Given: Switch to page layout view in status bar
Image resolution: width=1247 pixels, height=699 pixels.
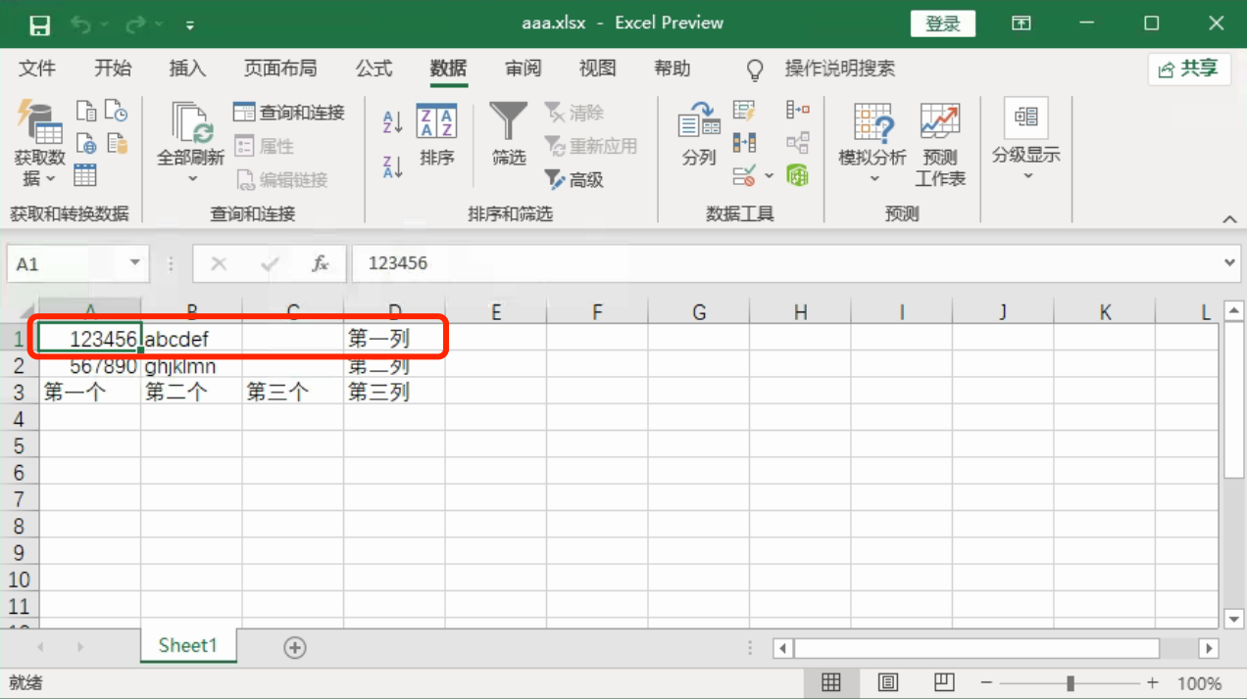Looking at the screenshot, I should [888, 682].
